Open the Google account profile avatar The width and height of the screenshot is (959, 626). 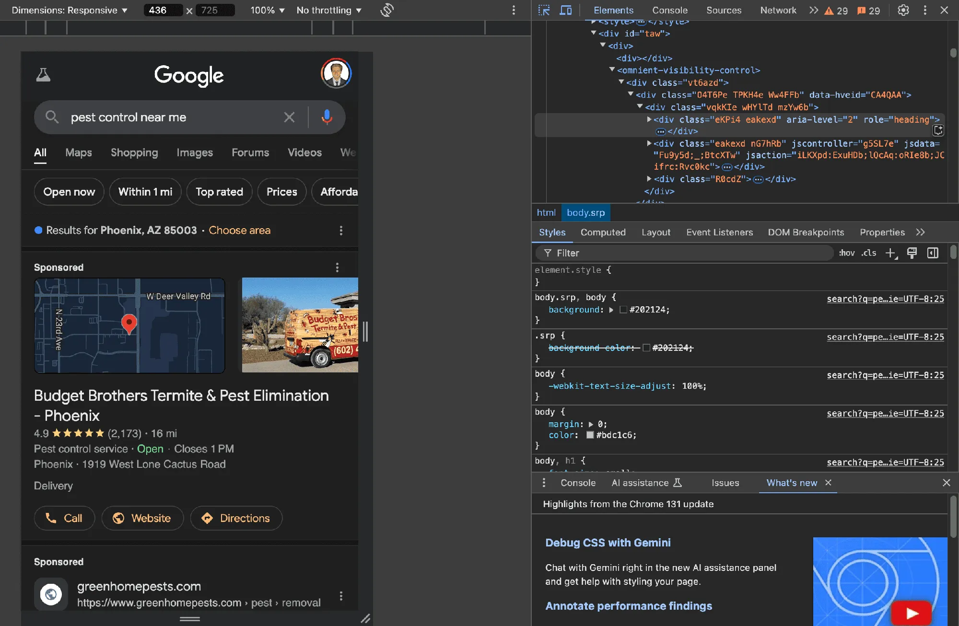[x=336, y=73]
